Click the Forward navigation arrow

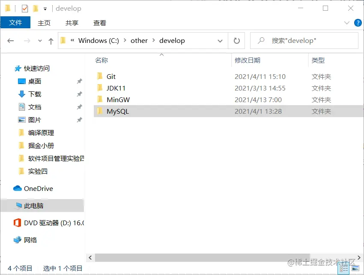[27, 41]
